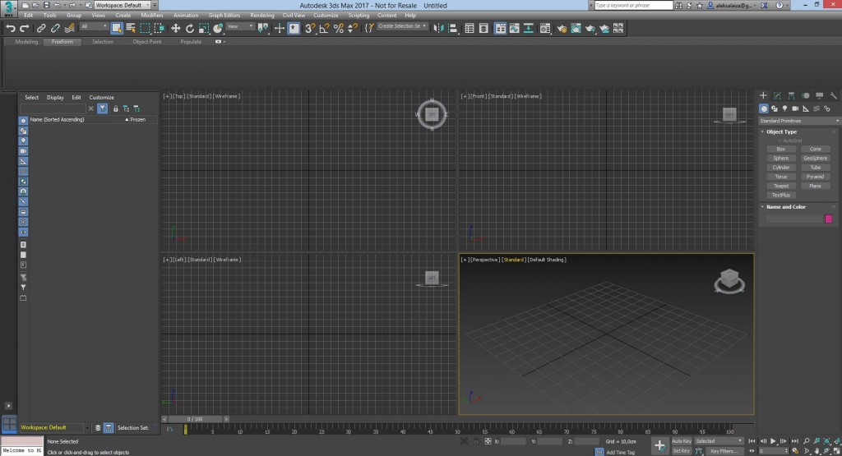Collapse the Object Type rollout
The height and width of the screenshot is (456, 842).
(781, 131)
